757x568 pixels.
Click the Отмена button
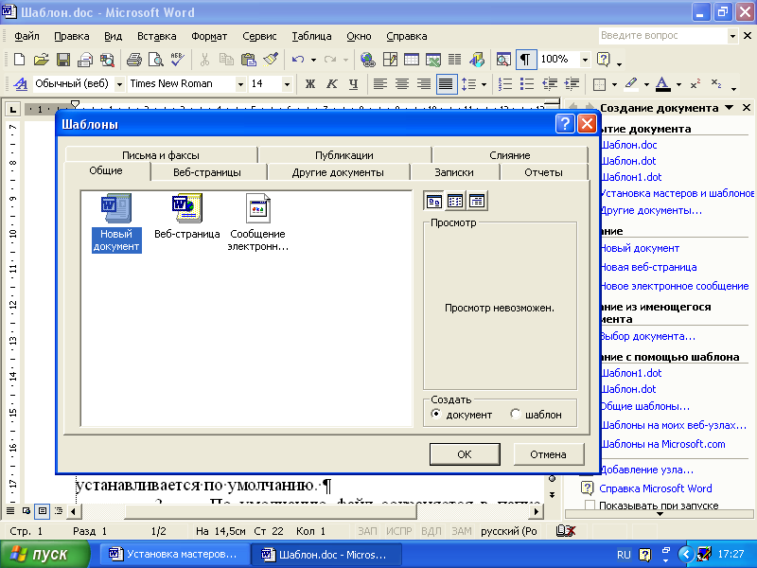548,454
